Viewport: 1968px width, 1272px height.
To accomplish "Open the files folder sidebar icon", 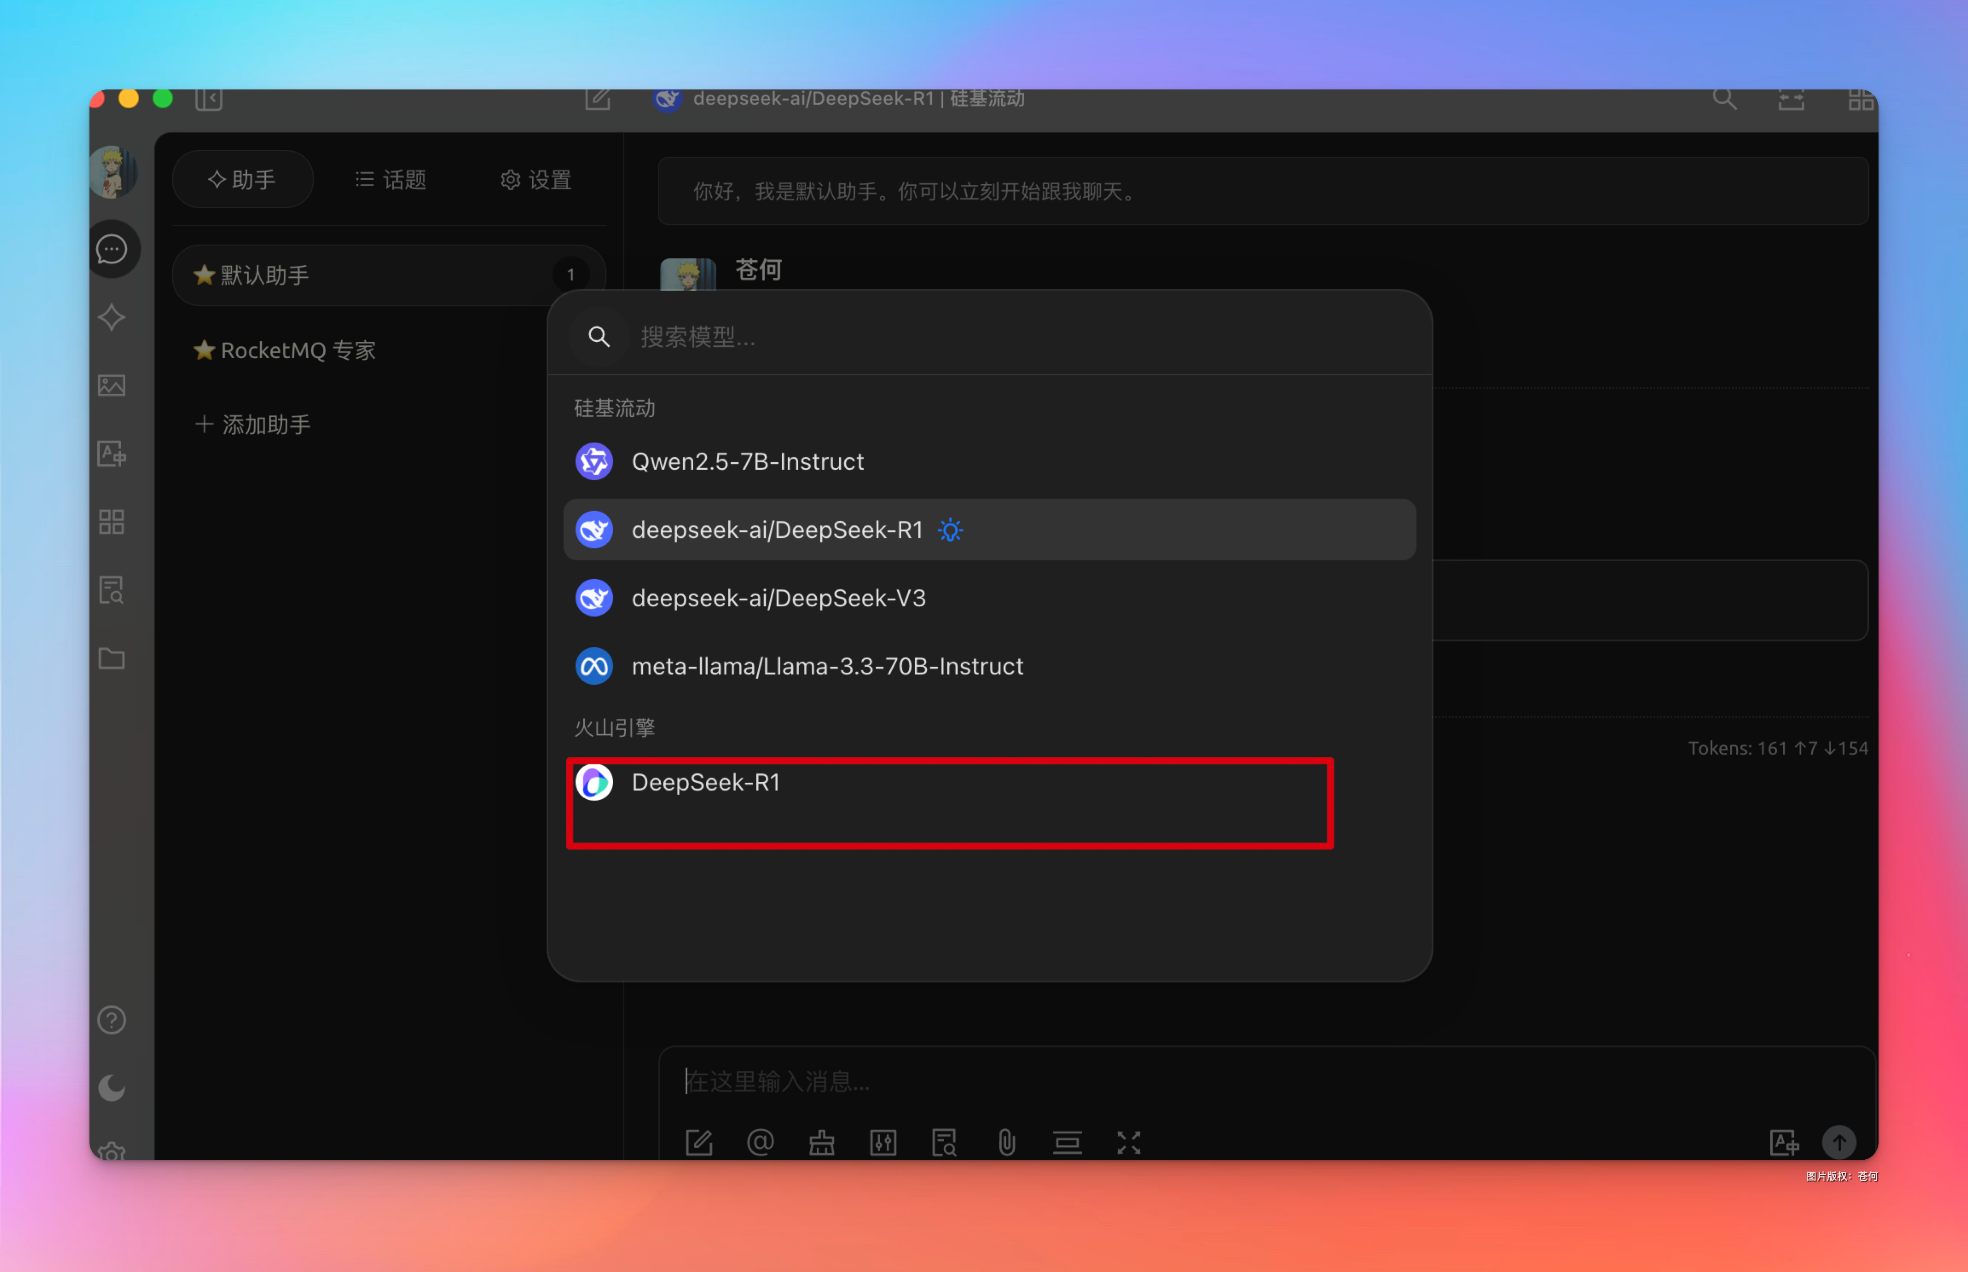I will tap(112, 658).
